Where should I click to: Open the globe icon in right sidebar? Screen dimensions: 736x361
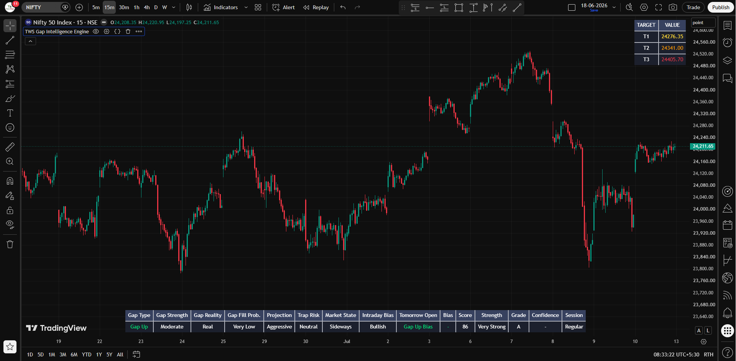click(728, 278)
